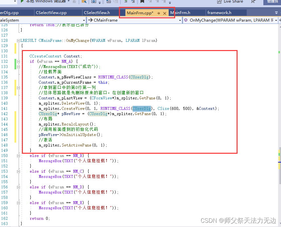This screenshot has width=281, height=227.
Task: Toggle a bookmark using the bookmark icon
Action: (x=141, y=2)
